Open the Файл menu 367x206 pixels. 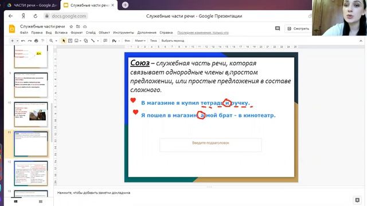[x=24, y=33]
